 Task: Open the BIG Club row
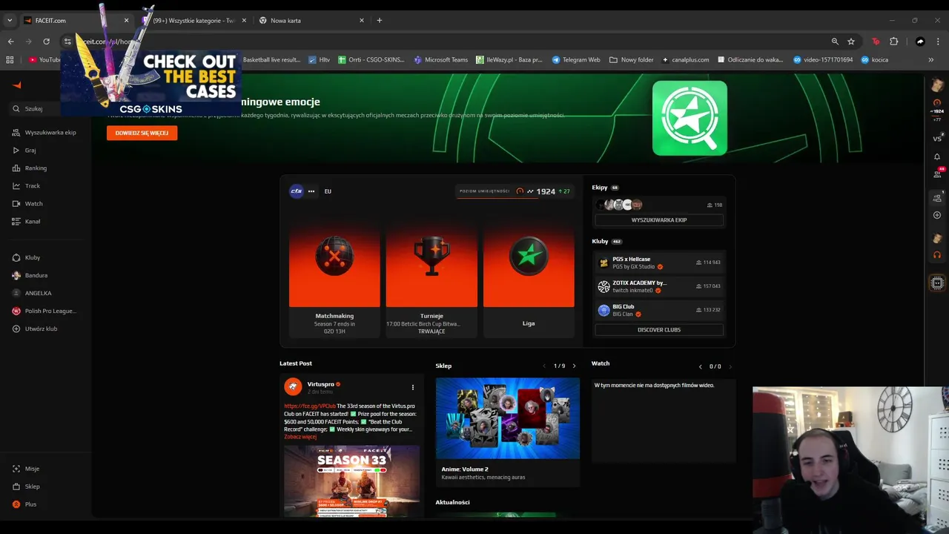pyautogui.click(x=659, y=310)
